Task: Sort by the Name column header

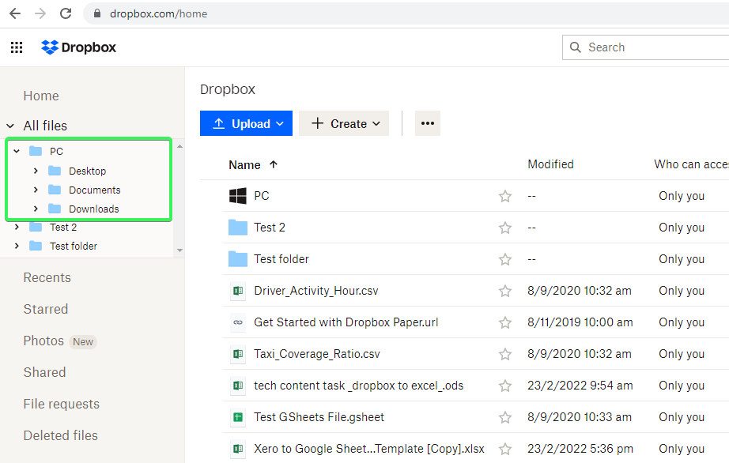Action: click(244, 165)
